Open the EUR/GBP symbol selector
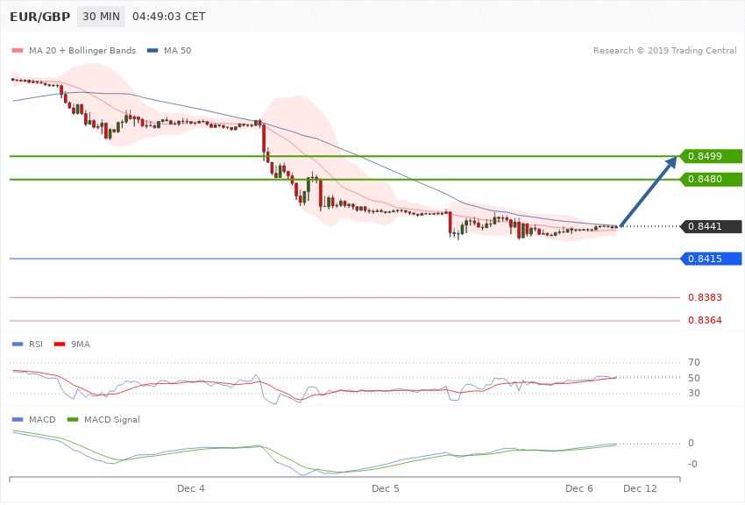 pyautogui.click(x=40, y=17)
